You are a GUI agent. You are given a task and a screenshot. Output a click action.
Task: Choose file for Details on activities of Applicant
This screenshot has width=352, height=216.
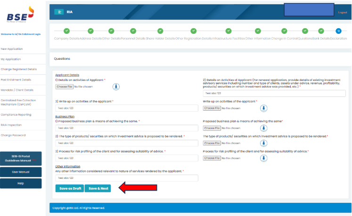64,87
